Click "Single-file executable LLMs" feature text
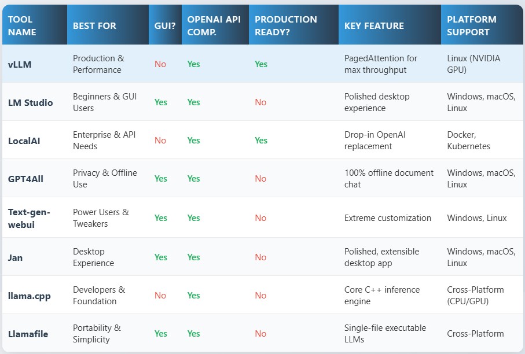The height and width of the screenshot is (354, 525). coord(384,334)
